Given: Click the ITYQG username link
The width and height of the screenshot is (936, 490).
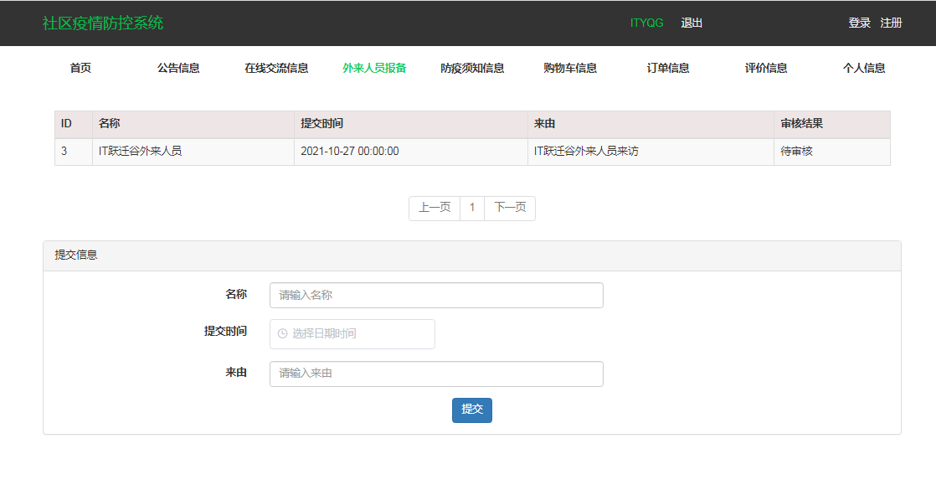Looking at the screenshot, I should (646, 23).
